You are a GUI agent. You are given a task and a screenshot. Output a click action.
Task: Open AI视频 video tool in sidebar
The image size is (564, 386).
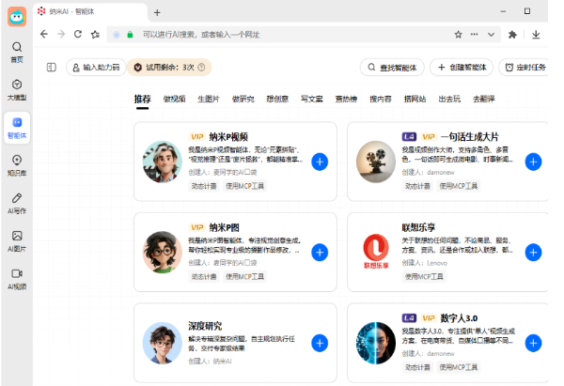(17, 278)
